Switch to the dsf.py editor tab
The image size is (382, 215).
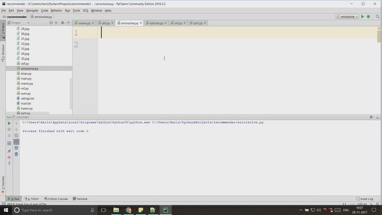coord(106,23)
